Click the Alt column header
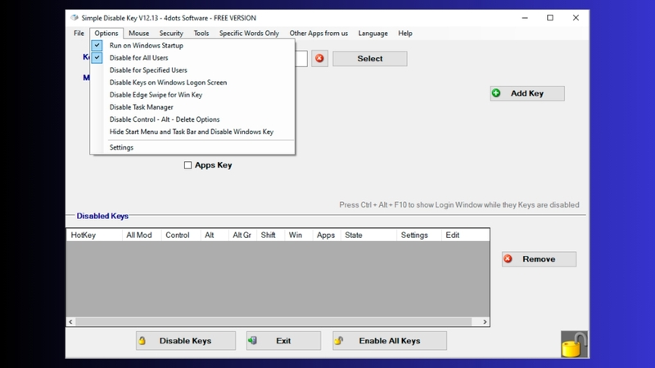 pyautogui.click(x=215, y=236)
